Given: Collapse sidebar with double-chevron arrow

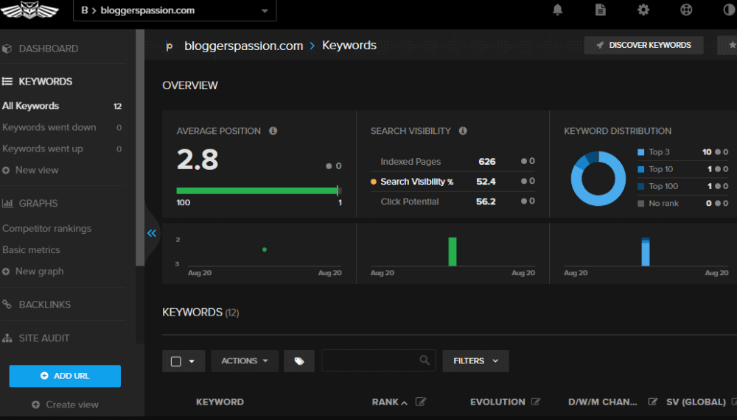Looking at the screenshot, I should pos(152,233).
